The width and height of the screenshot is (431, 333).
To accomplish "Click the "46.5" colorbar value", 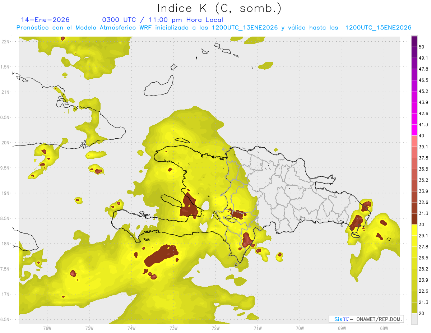I will (423, 80).
